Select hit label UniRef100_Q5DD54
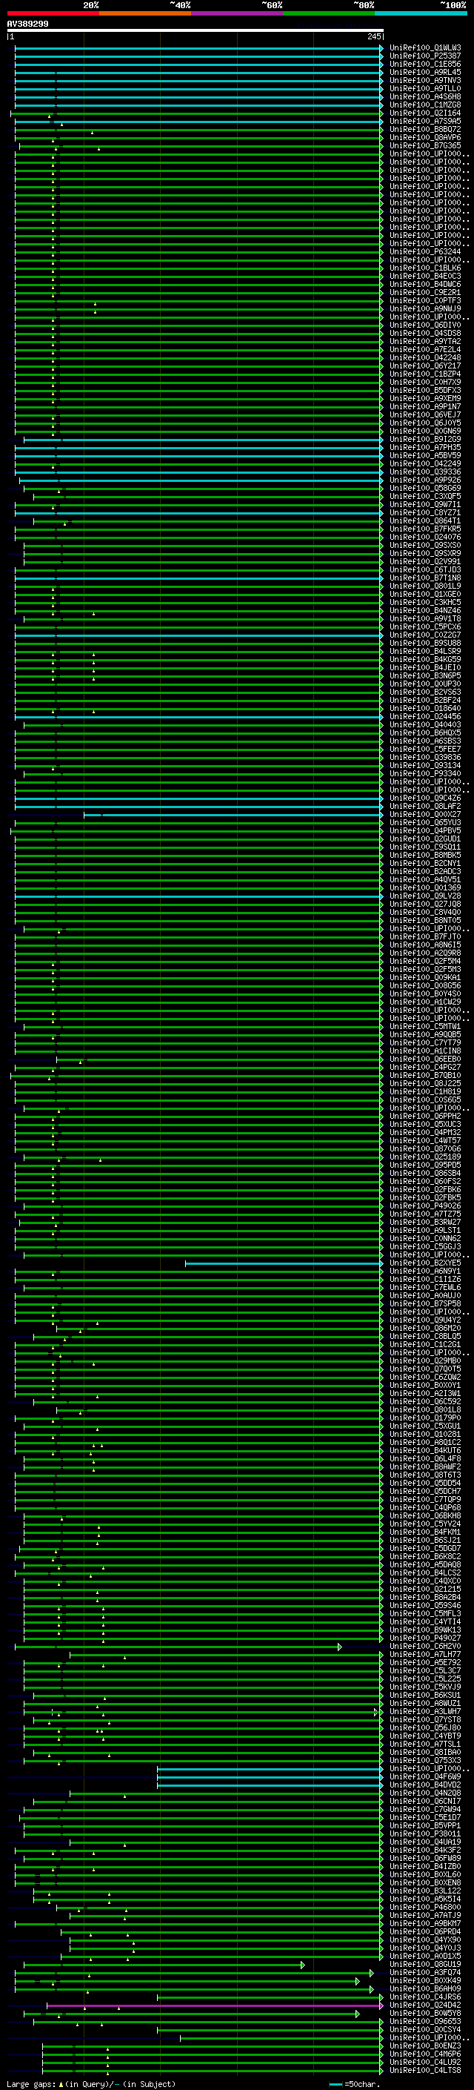The image size is (474, 2090). 425,1482
